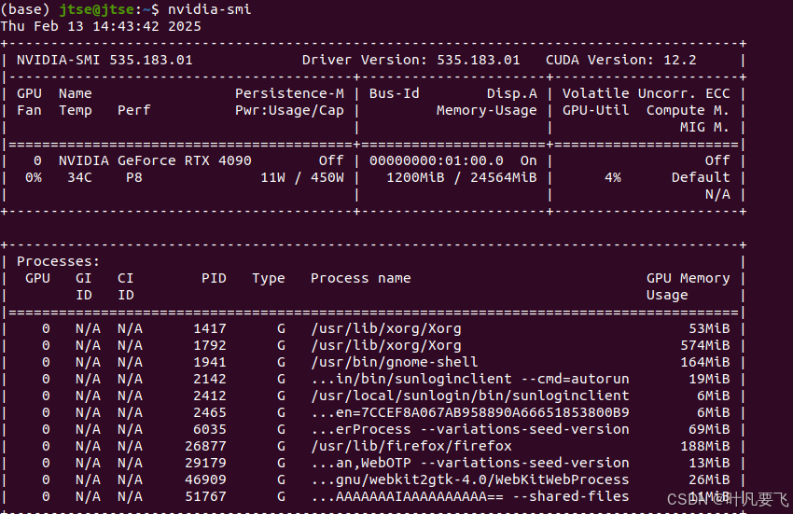Click the 11W / 450W power reading
The width and height of the screenshot is (793, 514).
[x=302, y=177]
